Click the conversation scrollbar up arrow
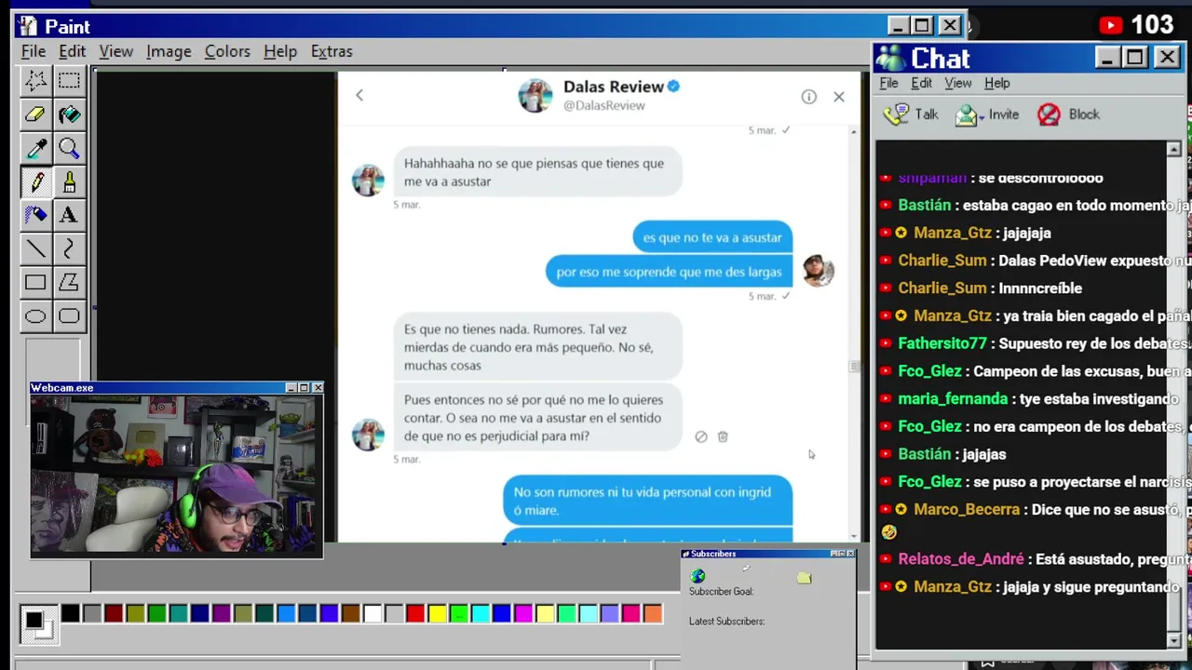The width and height of the screenshot is (1192, 670). coord(854,132)
